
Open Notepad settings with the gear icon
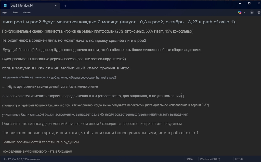point(259,12)
